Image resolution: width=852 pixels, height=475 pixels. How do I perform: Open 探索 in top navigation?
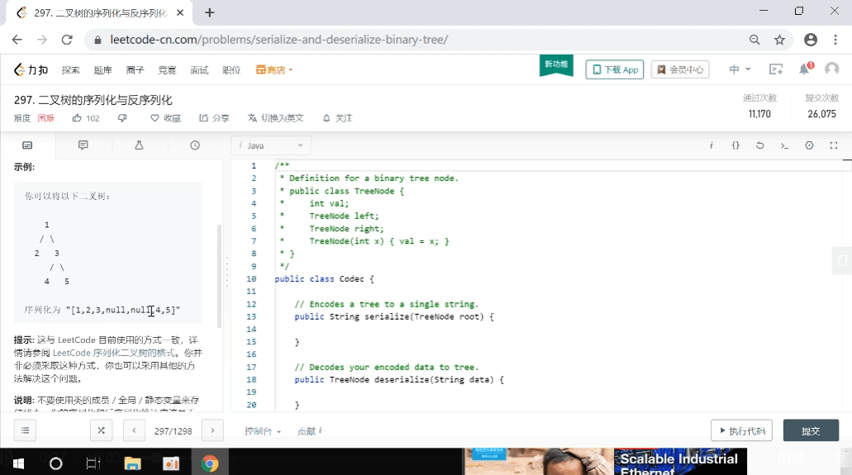(70, 69)
